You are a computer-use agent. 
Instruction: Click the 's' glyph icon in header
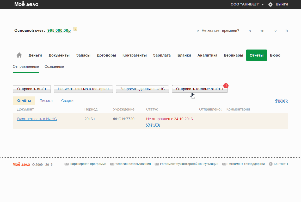(250, 31)
